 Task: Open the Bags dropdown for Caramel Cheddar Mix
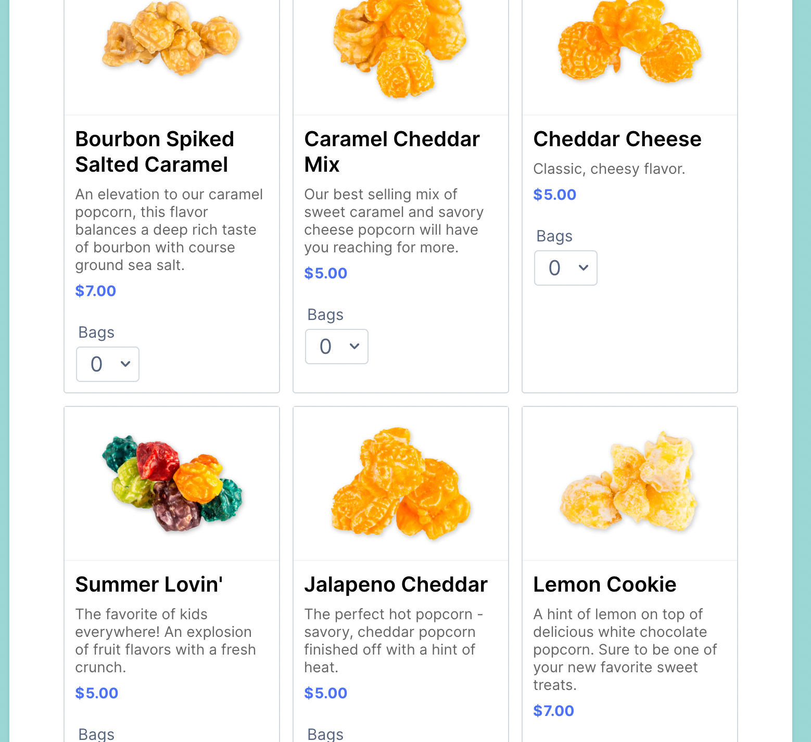336,346
